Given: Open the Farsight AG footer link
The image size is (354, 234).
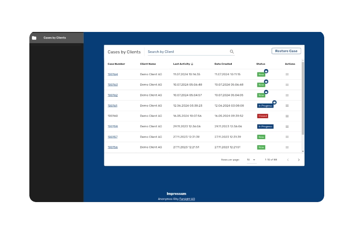Looking at the screenshot, I should tap(187, 199).
